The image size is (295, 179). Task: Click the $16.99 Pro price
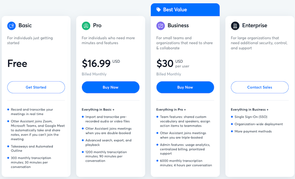click(96, 63)
